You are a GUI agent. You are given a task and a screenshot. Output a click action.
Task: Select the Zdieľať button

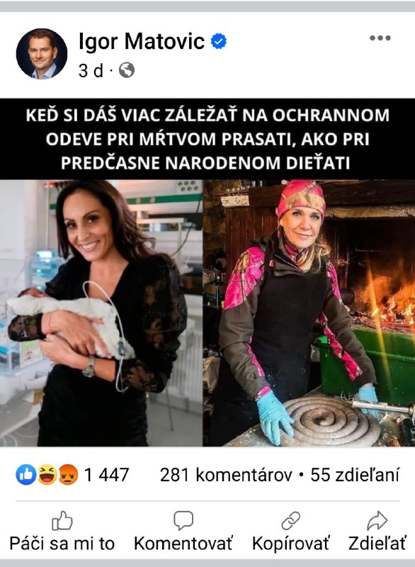(x=377, y=544)
